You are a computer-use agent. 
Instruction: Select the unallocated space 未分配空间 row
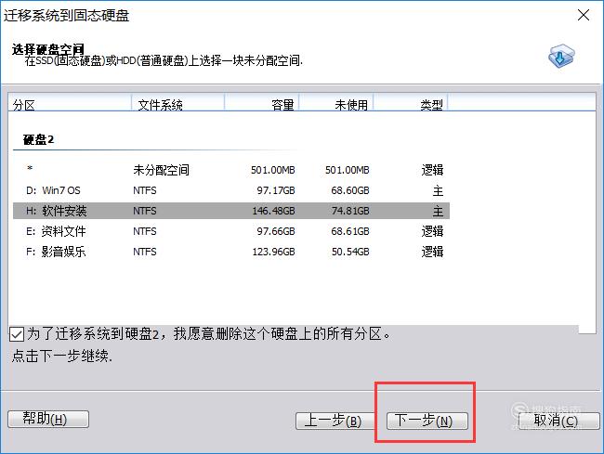tap(231, 170)
